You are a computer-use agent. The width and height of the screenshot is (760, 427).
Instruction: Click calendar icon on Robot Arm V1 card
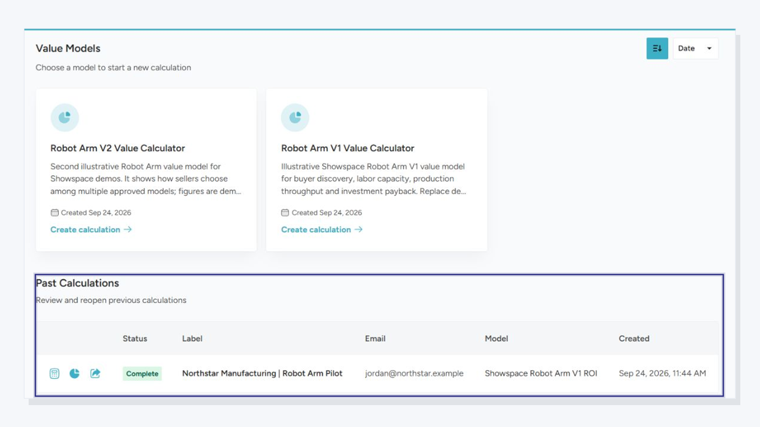click(x=285, y=213)
